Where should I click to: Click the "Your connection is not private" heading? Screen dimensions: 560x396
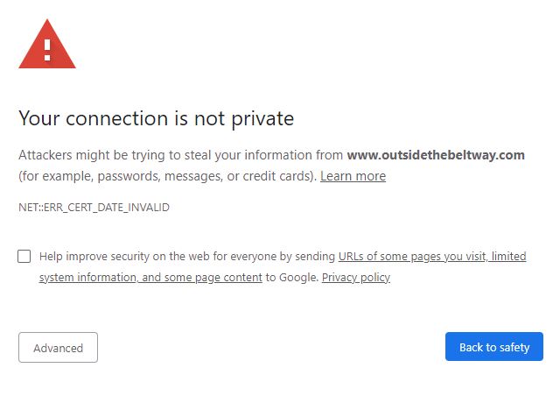pos(156,118)
